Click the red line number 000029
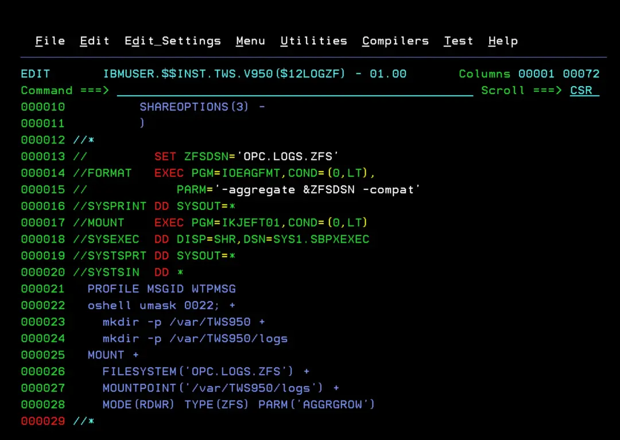The width and height of the screenshot is (620, 440). [x=42, y=422]
